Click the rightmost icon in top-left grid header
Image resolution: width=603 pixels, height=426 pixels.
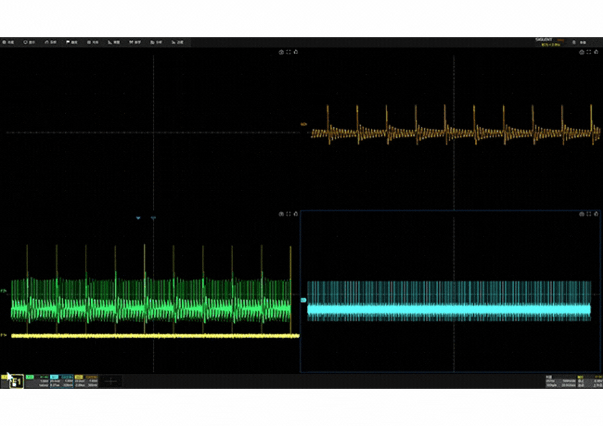tap(296, 52)
